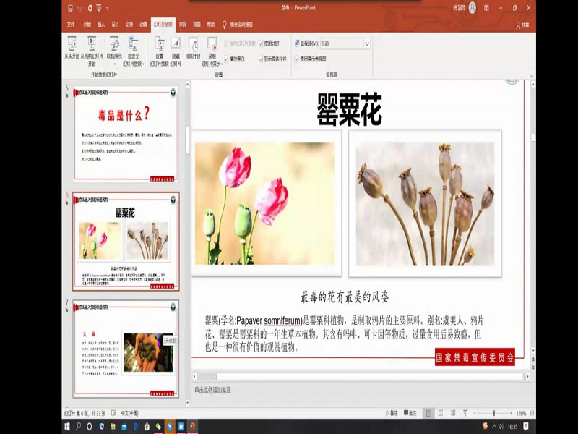Image resolution: width=578 pixels, height=434 pixels.
Task: Click the Notes (备注) button in status bar
Action: (394, 413)
